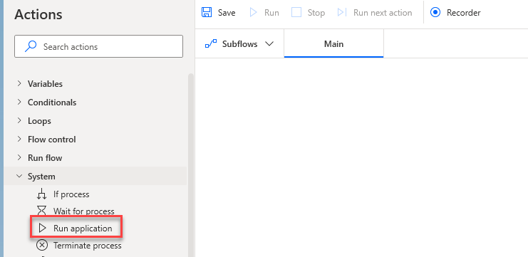Image resolution: width=528 pixels, height=257 pixels.
Task: Click the If process branch icon
Action: (42, 194)
